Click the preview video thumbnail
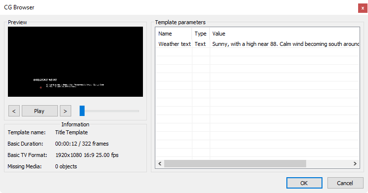This screenshot has height=193, width=368. [x=75, y=62]
